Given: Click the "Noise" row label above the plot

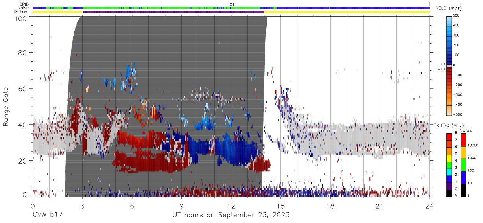Looking at the screenshot, I should point(23,8).
